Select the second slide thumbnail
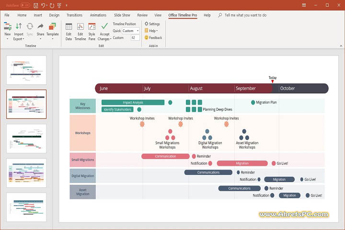 [x=26, y=104]
